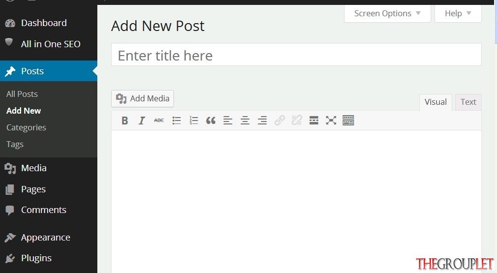The width and height of the screenshot is (497, 273).
Task: Toggle the kitchen sink toolbar row
Action: click(x=349, y=121)
